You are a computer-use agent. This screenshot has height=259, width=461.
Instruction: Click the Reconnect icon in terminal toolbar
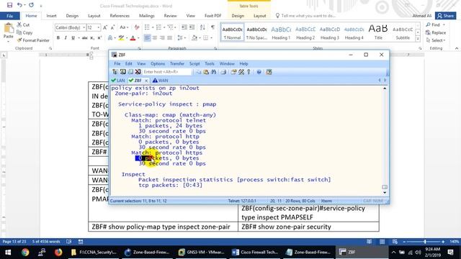click(x=130, y=72)
